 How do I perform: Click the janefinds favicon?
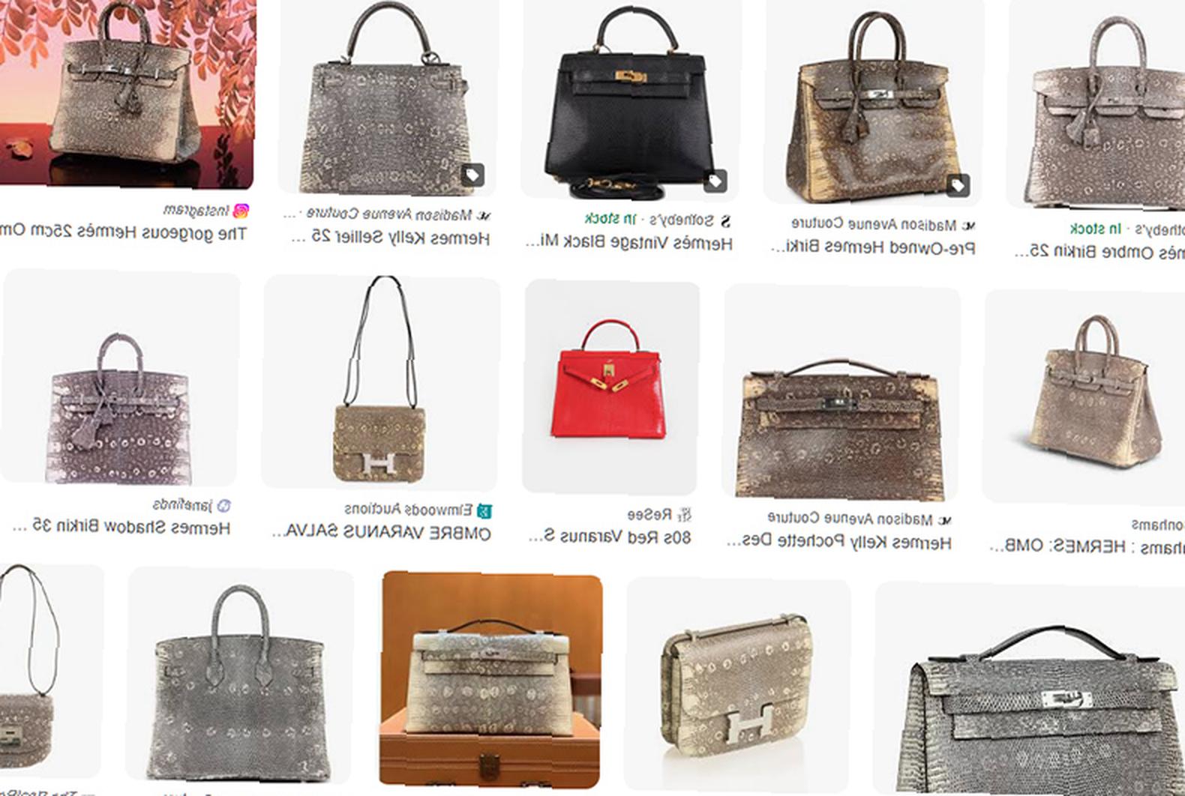click(x=223, y=506)
